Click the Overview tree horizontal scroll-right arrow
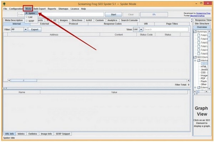 click(x=206, y=91)
